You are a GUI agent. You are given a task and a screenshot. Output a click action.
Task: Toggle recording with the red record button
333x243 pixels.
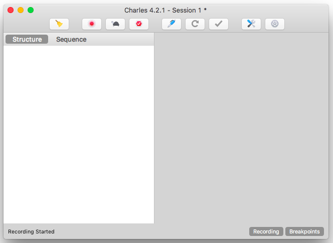click(92, 24)
